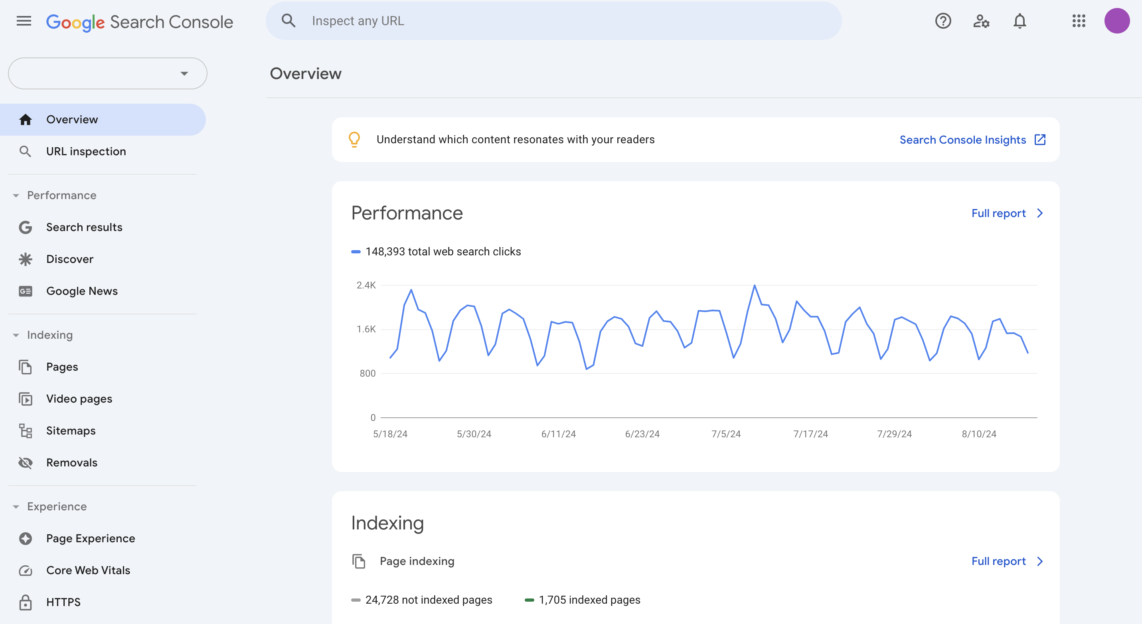Open the Help icon
1142x624 pixels.
tap(943, 21)
